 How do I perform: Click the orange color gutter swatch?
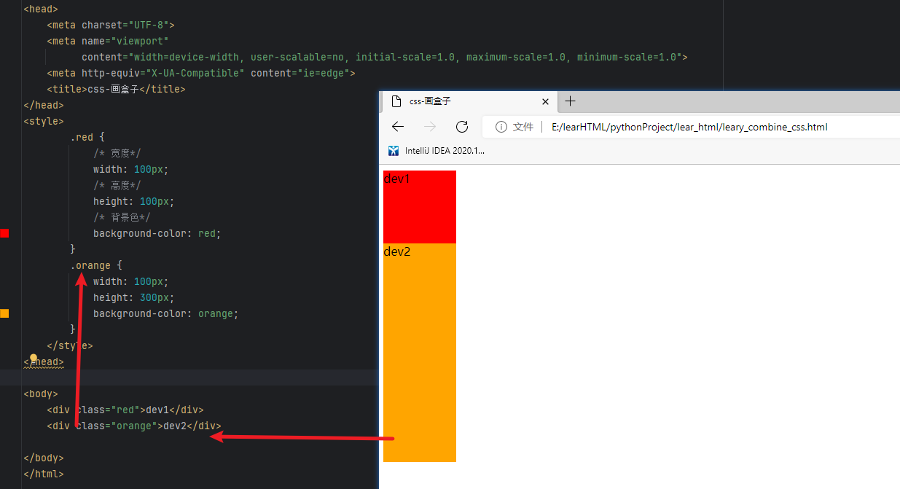pos(4,313)
